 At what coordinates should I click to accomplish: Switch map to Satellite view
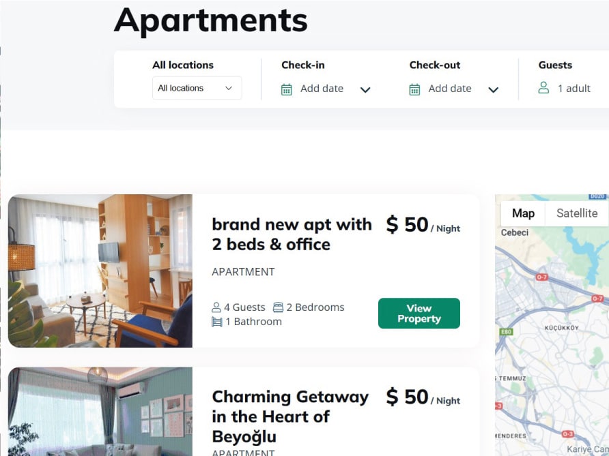tap(577, 213)
